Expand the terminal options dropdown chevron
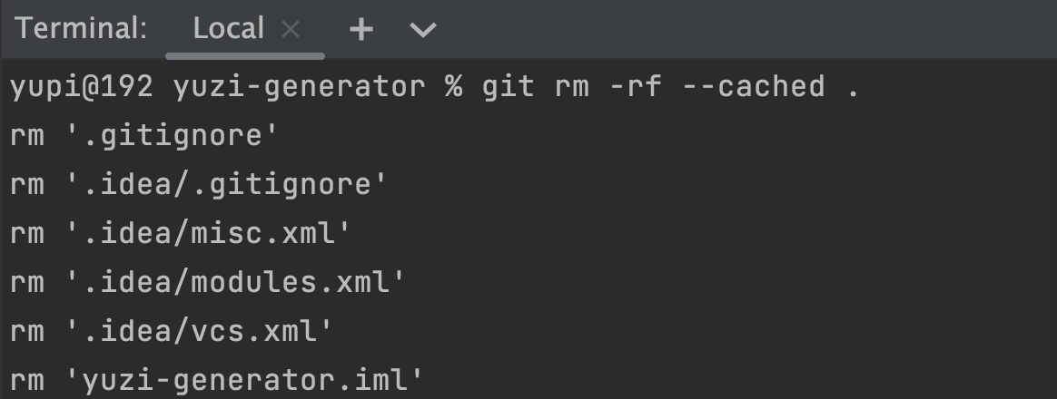This screenshot has width=1057, height=399. (422, 30)
